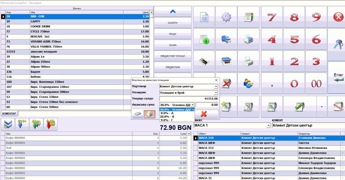Tap number 5 on keypad
Screen dimensions: 345x180
point(294,39)
